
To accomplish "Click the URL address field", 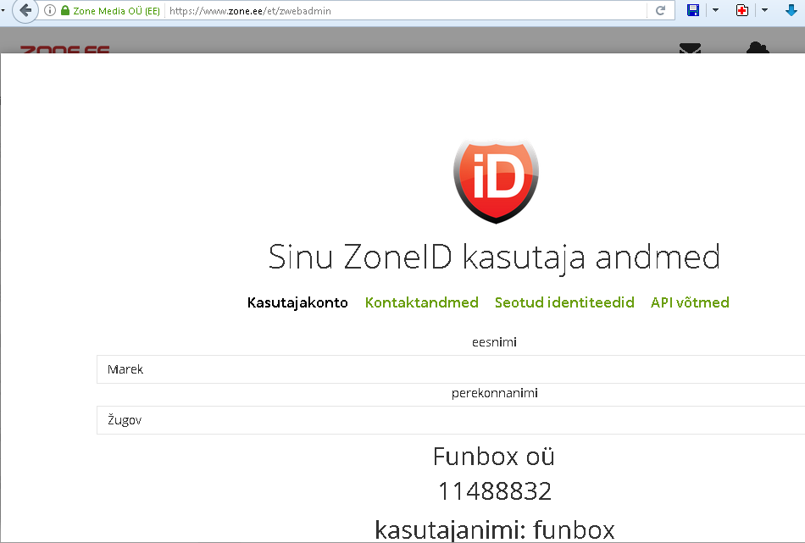I will [406, 11].
